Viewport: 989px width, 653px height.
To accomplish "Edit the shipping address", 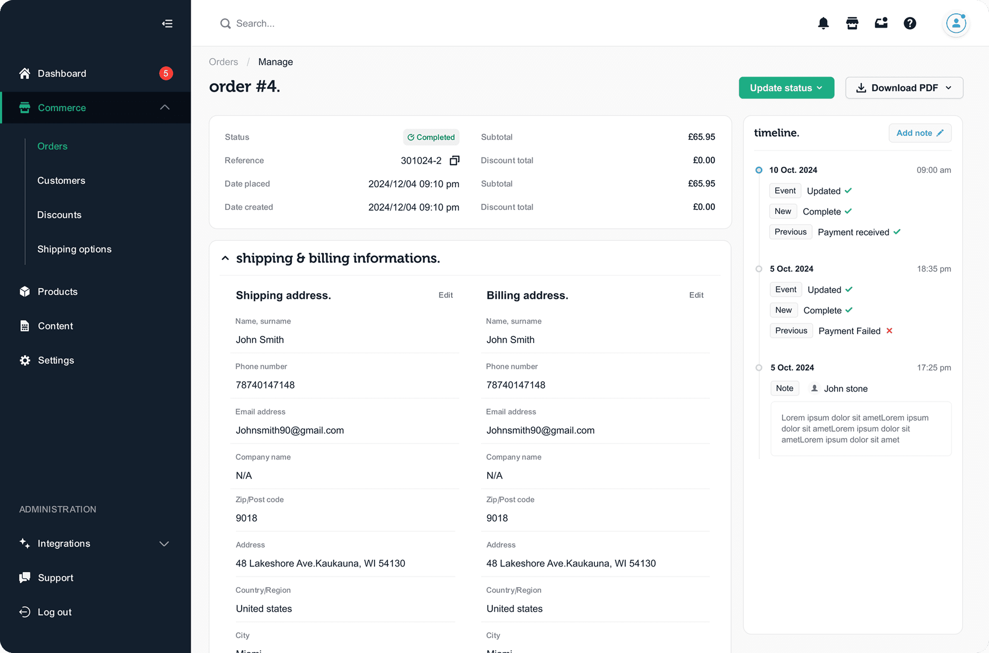I will [445, 295].
